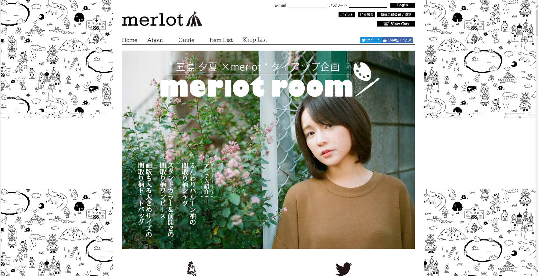Screen dimensions: 538x276
Task: Open the Shop List menu
Action: point(255,40)
